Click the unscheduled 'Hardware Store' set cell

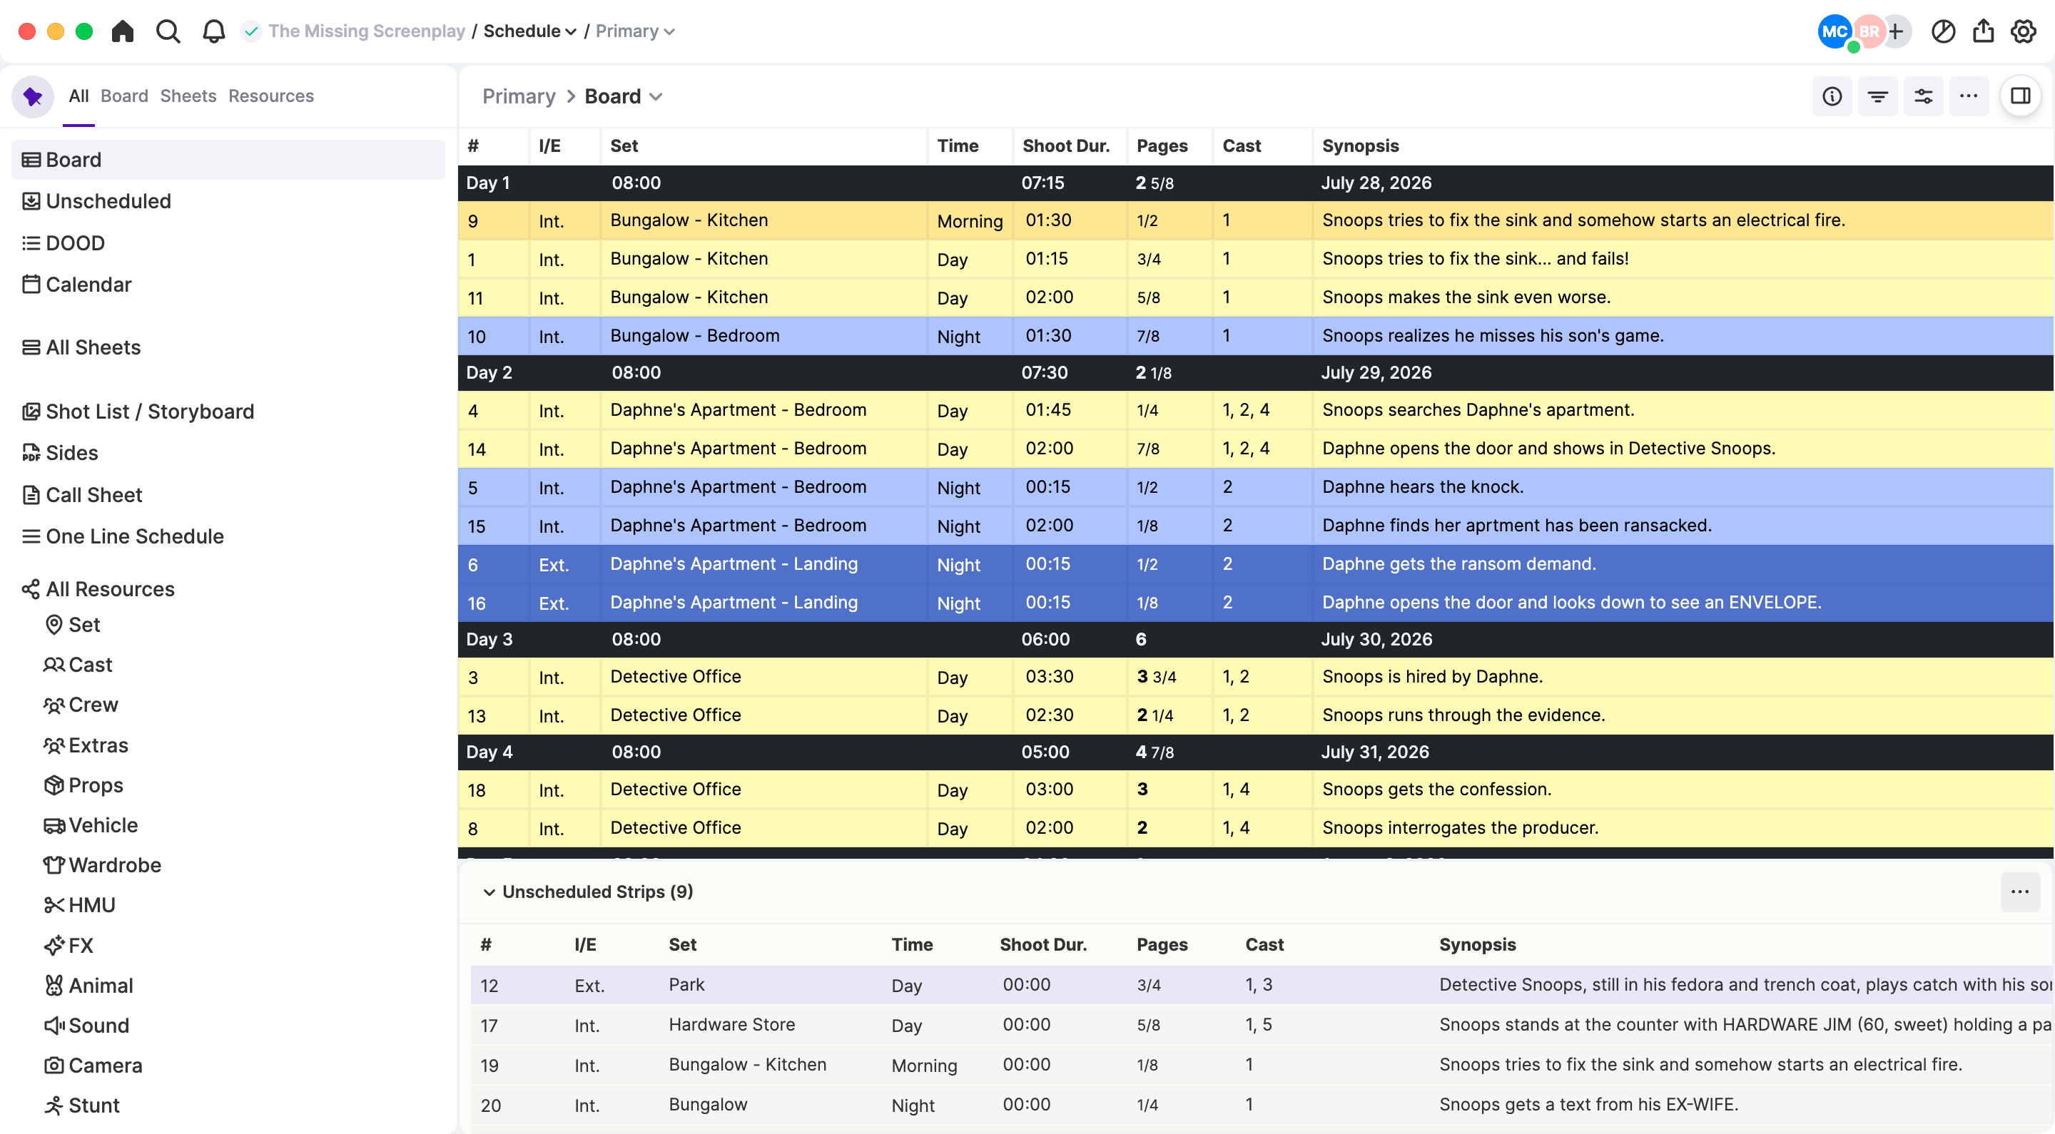pyautogui.click(x=731, y=1025)
